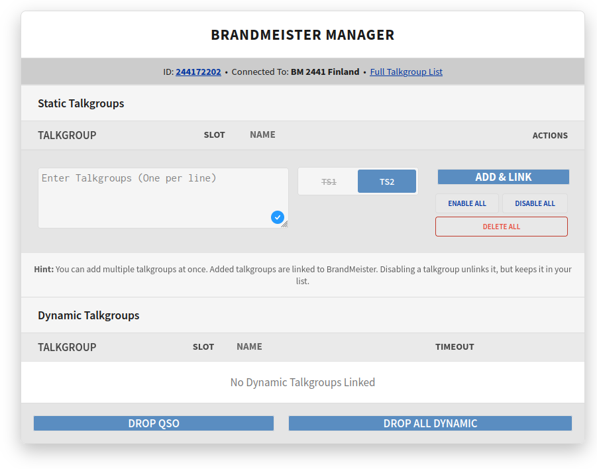The width and height of the screenshot is (597, 469).
Task: Click the TIMEOUT column header
Action: (x=455, y=346)
